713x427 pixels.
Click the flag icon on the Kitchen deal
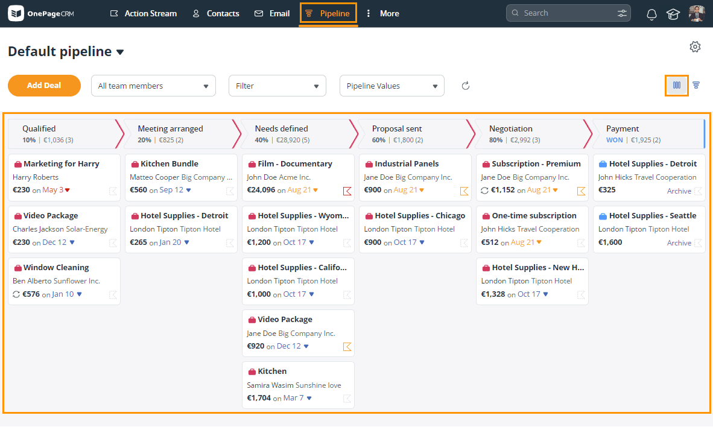coord(347,399)
